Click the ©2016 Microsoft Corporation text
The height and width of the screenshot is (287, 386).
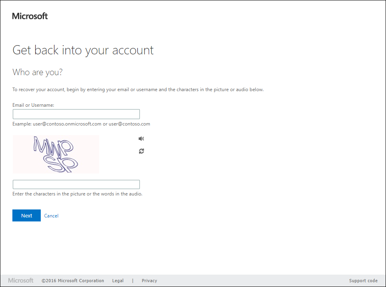click(x=73, y=281)
